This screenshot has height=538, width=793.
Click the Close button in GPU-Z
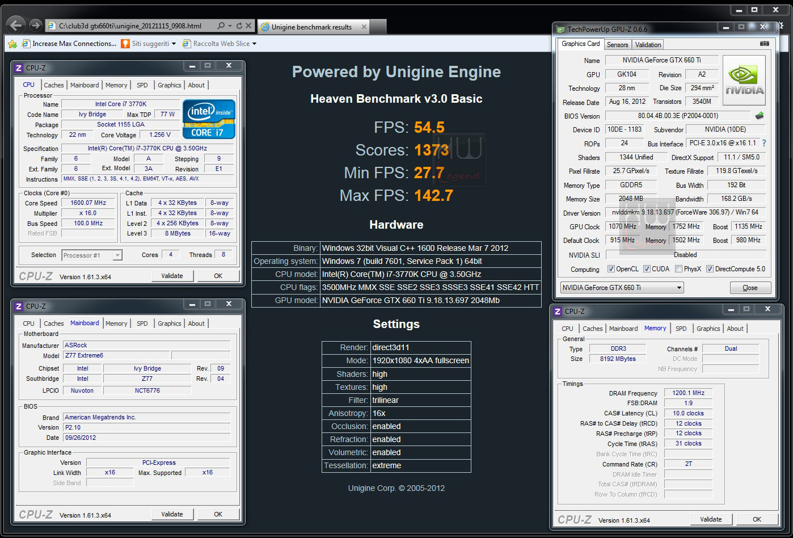(x=750, y=288)
